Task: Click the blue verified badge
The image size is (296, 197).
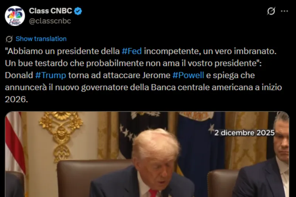Action: pyautogui.click(x=78, y=11)
